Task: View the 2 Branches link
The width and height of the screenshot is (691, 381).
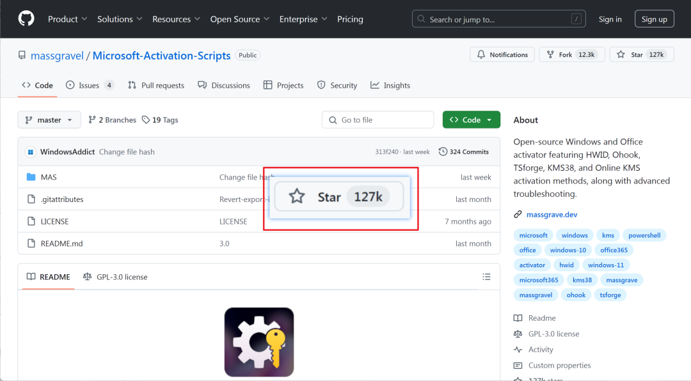Action: tap(113, 120)
